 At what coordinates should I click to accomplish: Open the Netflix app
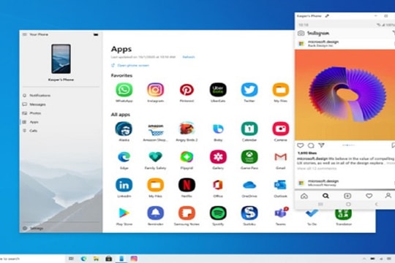click(x=187, y=185)
